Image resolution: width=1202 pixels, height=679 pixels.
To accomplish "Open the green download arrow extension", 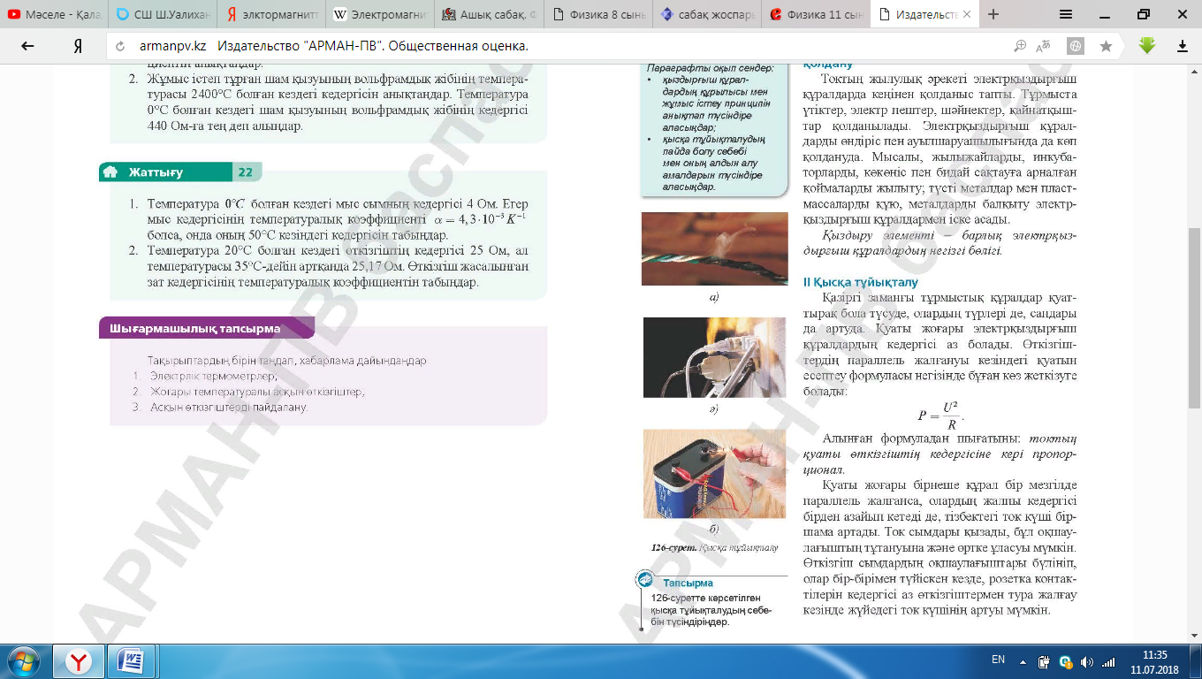I will 1147,46.
